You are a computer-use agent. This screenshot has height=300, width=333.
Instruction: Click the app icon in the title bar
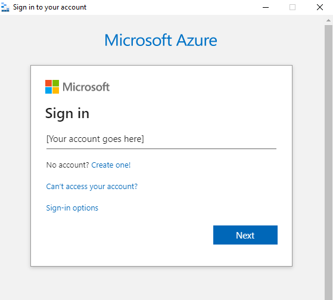click(5, 7)
